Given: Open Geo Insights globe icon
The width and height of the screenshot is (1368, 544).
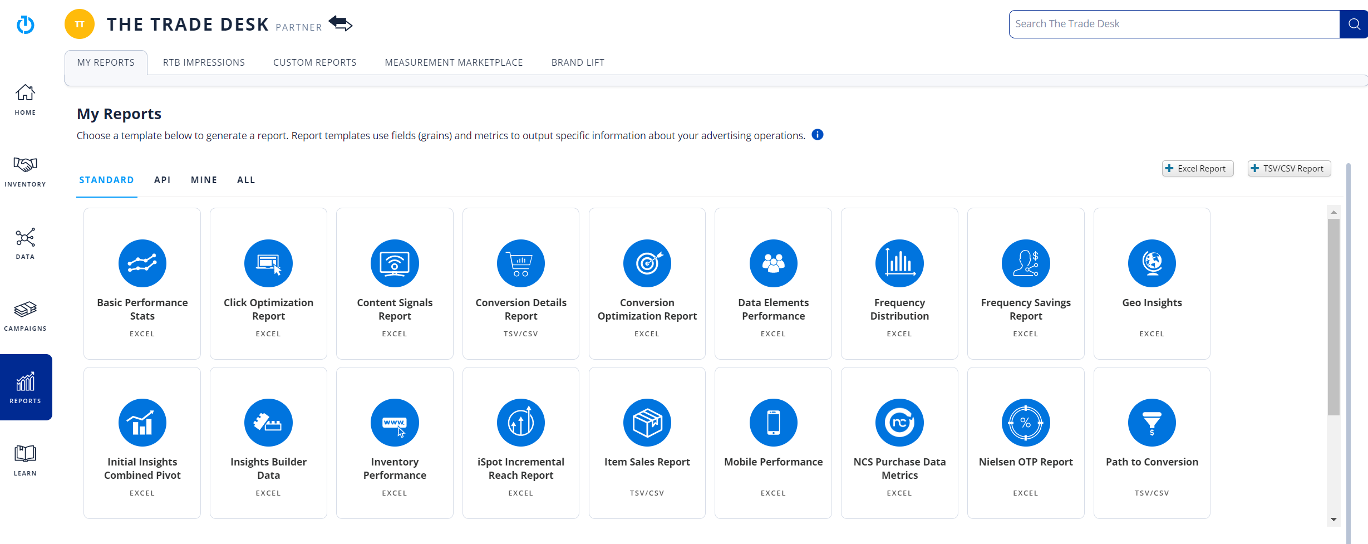Looking at the screenshot, I should (1152, 263).
